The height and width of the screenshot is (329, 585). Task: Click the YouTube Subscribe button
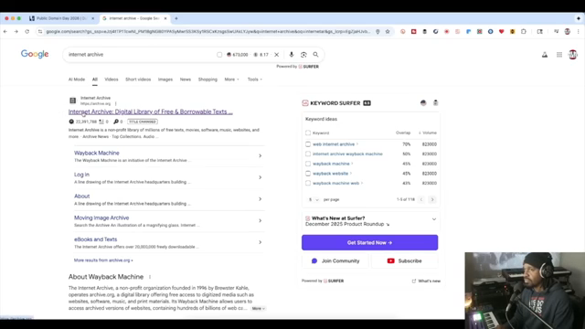pyautogui.click(x=405, y=261)
